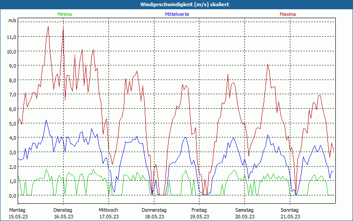Click the '0,0' y-axis value

(13, 196)
